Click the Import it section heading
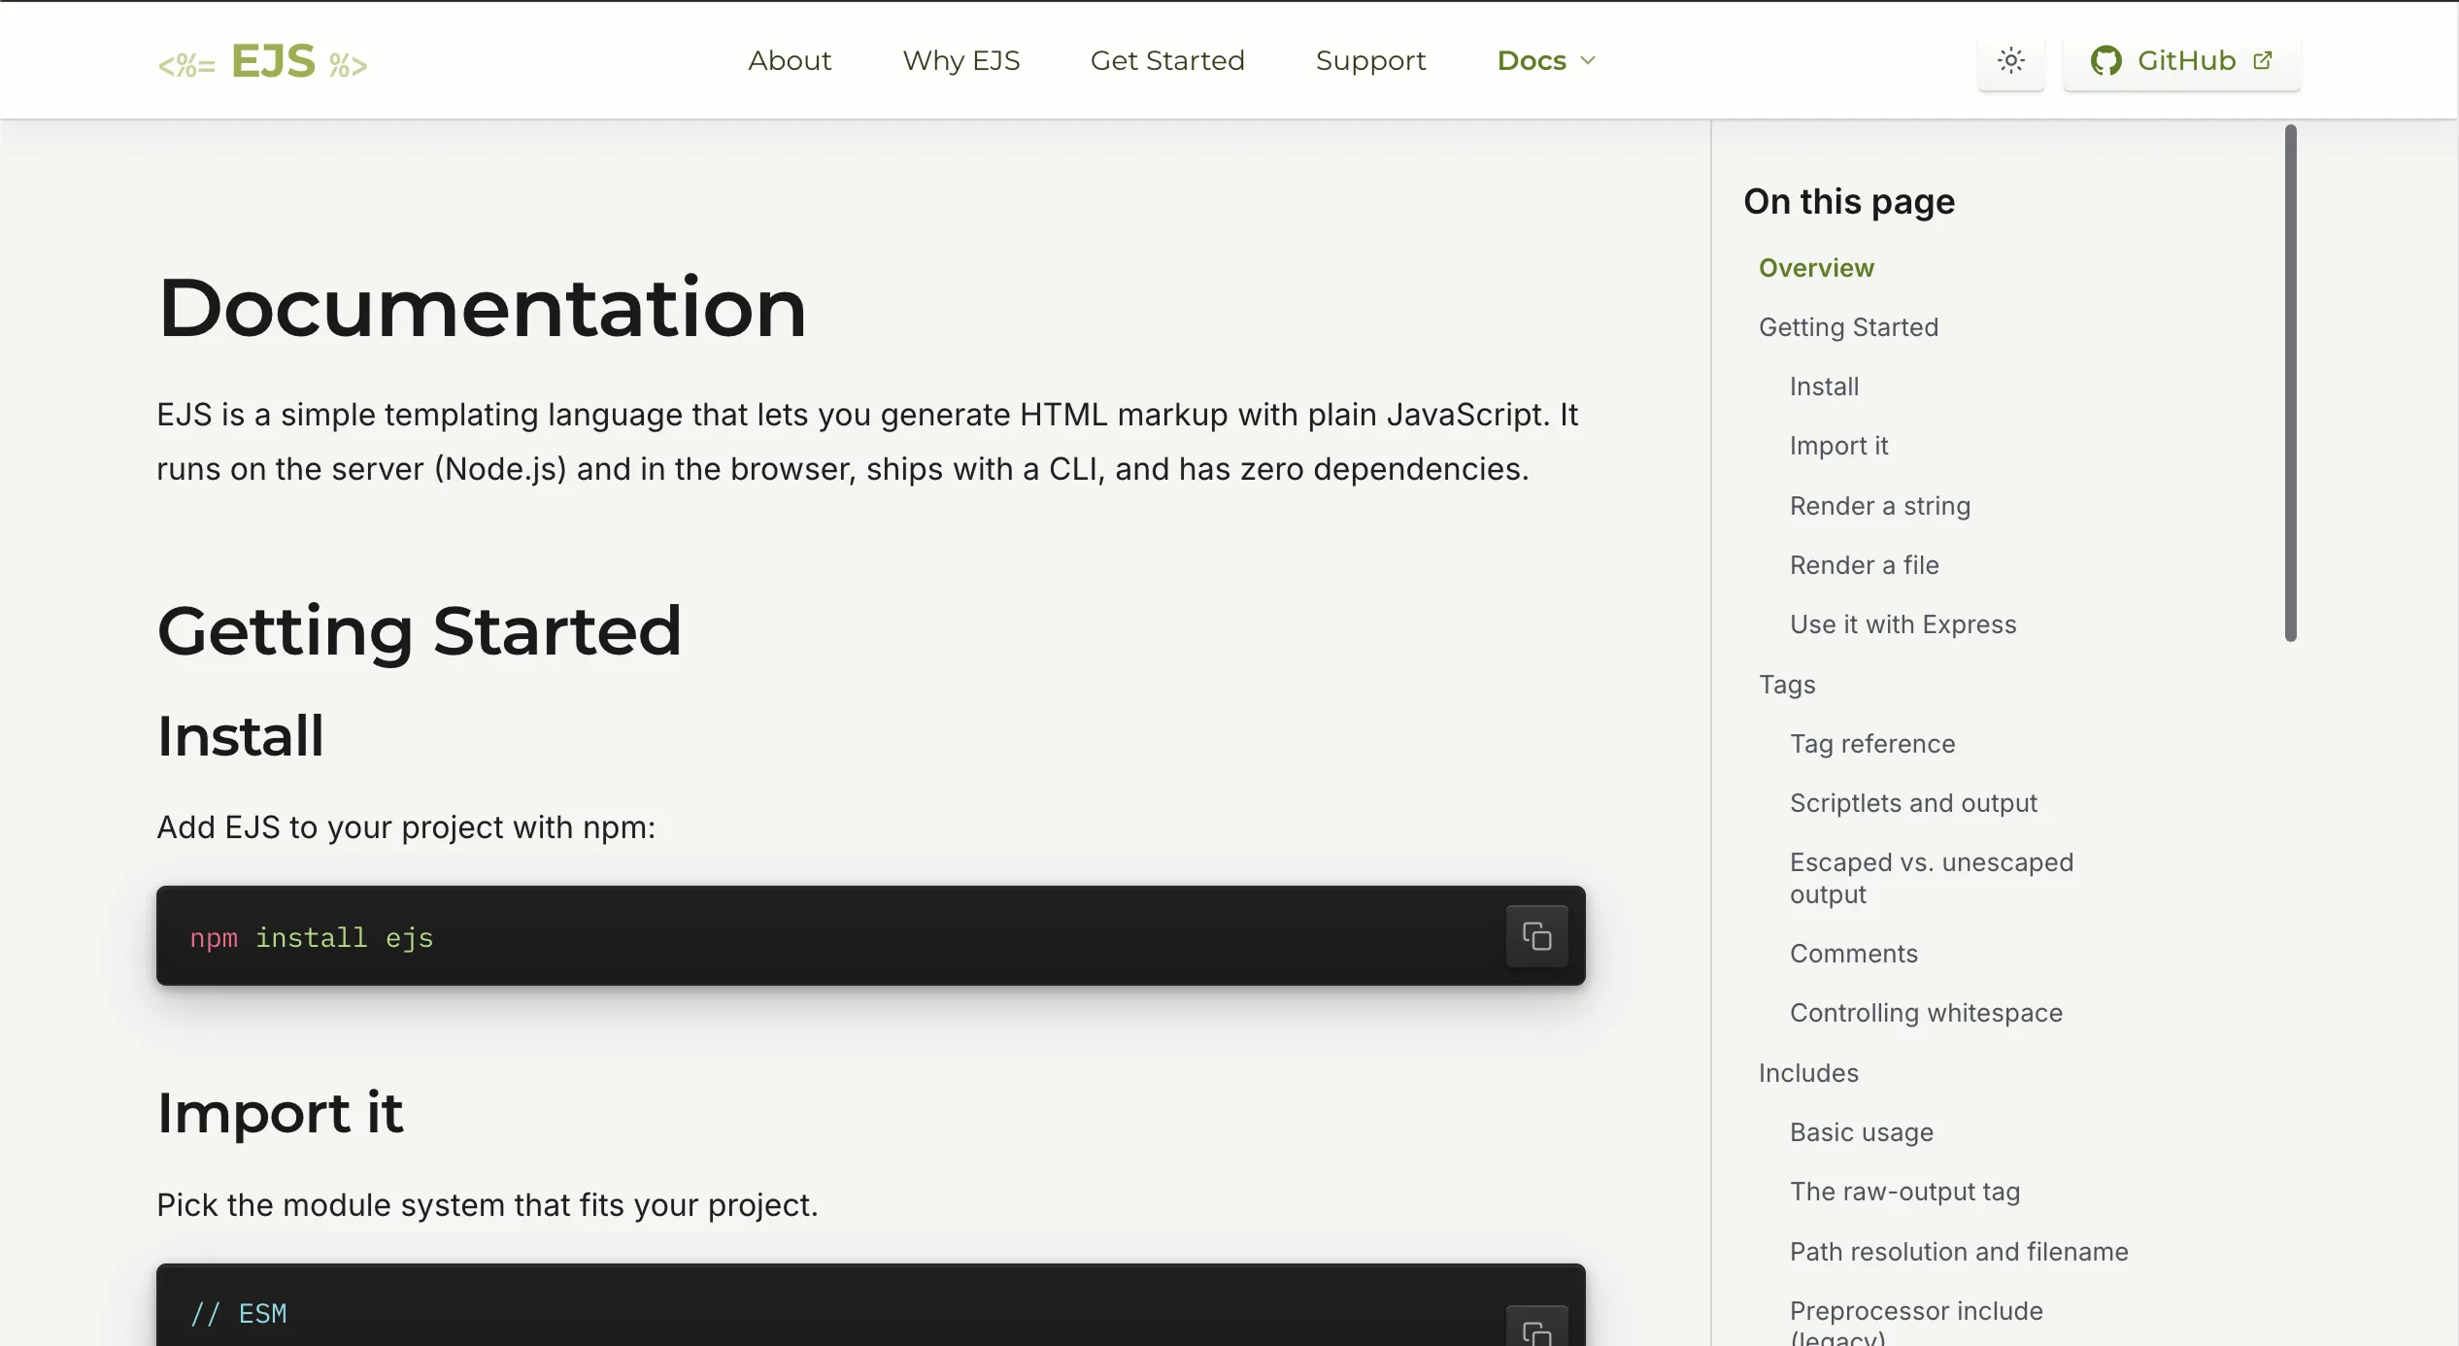2459x1346 pixels. click(x=281, y=1113)
